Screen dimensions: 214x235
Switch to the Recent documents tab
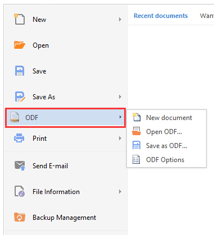pos(161,16)
